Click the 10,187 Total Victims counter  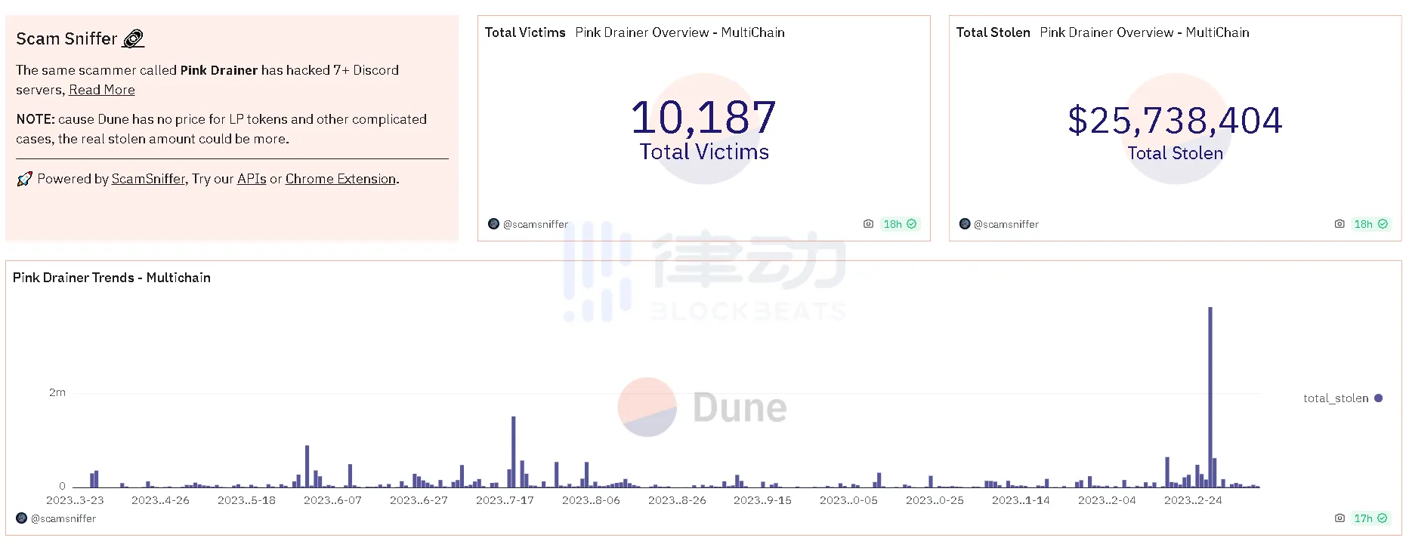coord(703,118)
